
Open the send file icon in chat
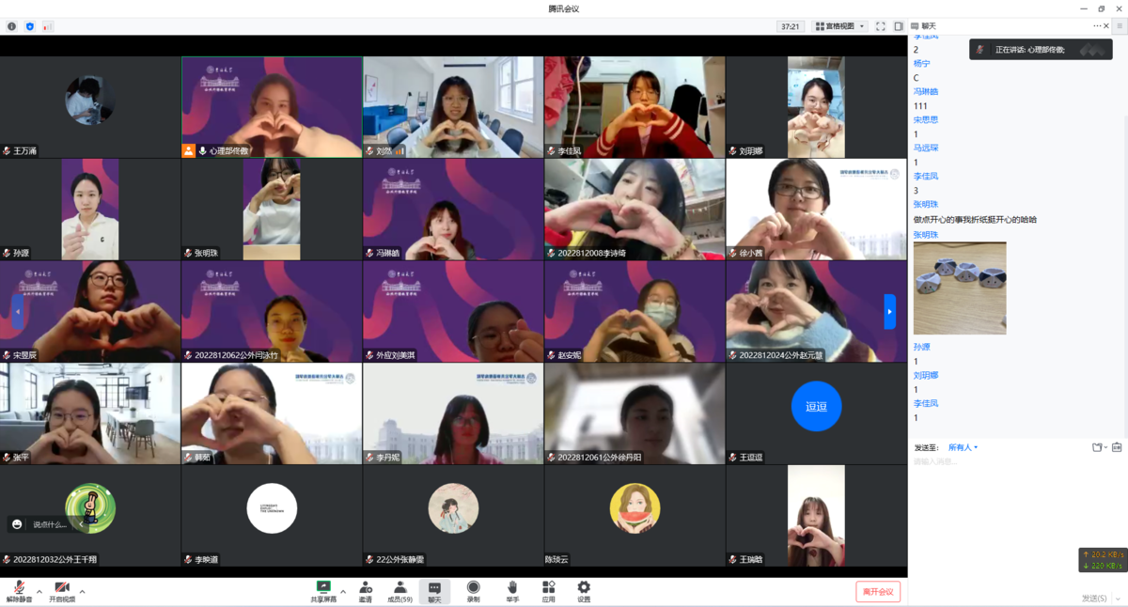tap(1096, 447)
